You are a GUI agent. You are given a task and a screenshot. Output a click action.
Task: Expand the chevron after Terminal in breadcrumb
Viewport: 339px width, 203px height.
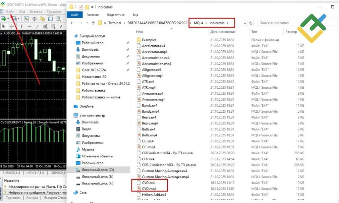coord(124,23)
